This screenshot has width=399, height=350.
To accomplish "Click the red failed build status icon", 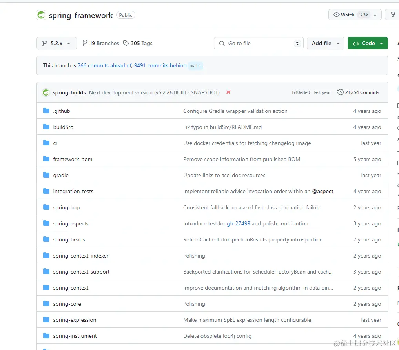I will coord(228,92).
